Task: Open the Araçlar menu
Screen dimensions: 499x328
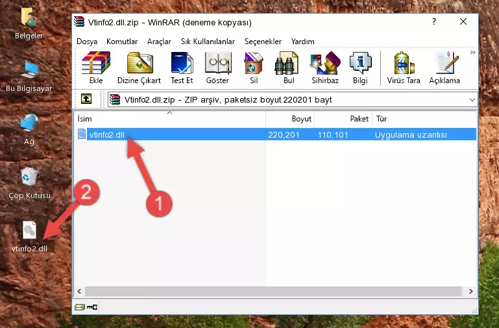Action: pyautogui.click(x=159, y=42)
